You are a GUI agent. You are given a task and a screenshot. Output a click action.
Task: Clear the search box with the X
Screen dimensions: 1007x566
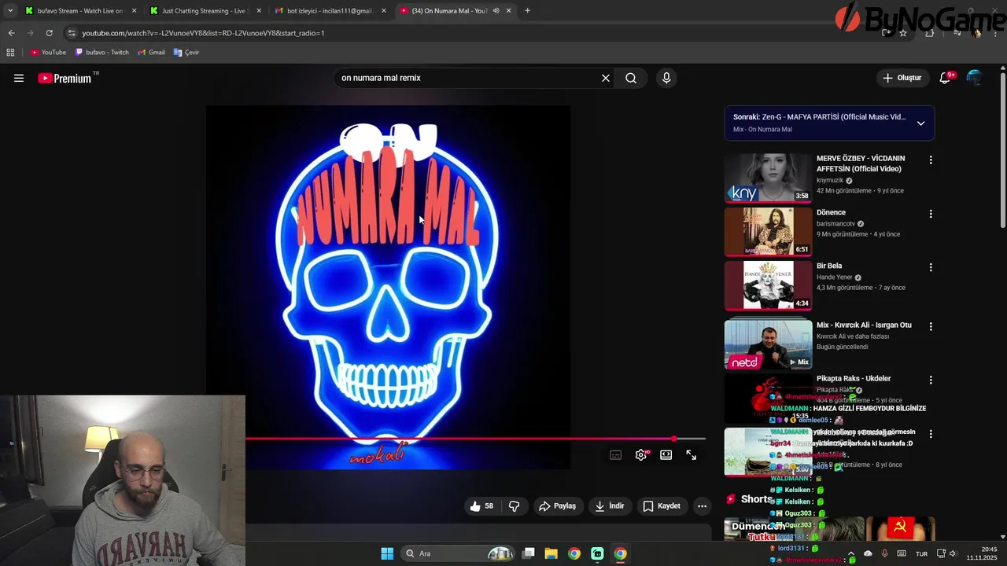point(606,78)
